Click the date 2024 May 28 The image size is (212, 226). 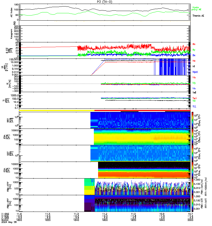coord(9,222)
